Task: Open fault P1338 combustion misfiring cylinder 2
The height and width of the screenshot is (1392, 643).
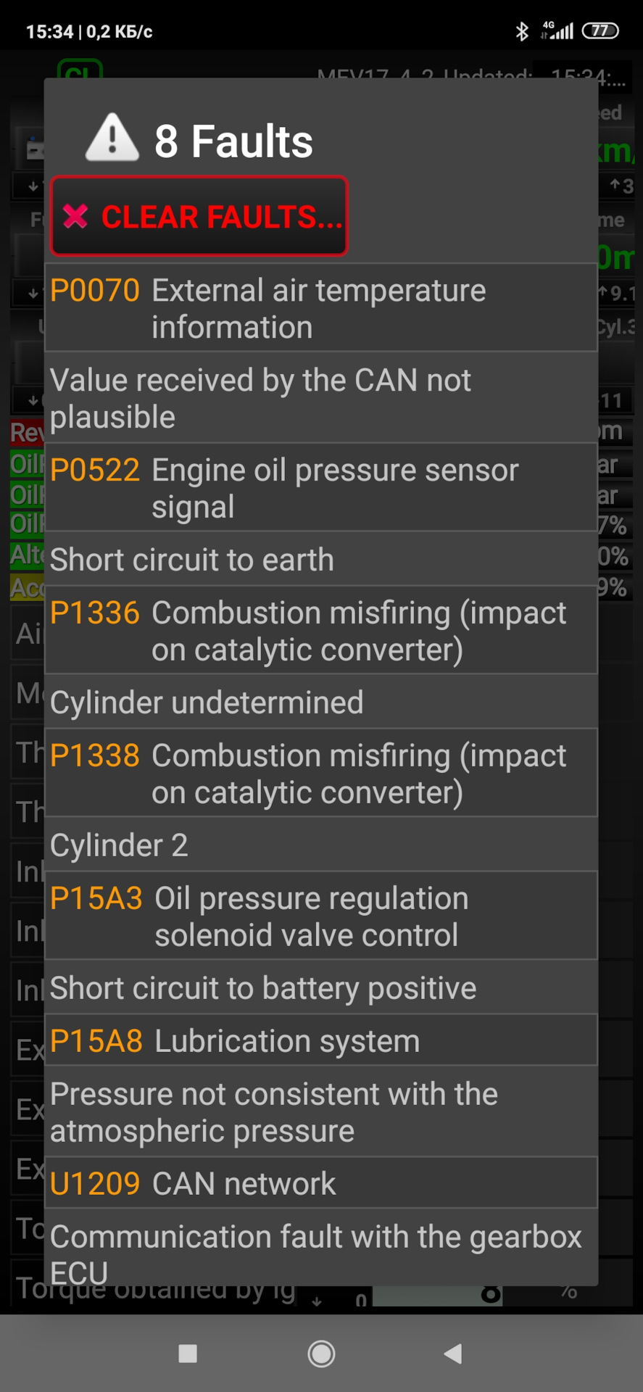Action: (321, 774)
